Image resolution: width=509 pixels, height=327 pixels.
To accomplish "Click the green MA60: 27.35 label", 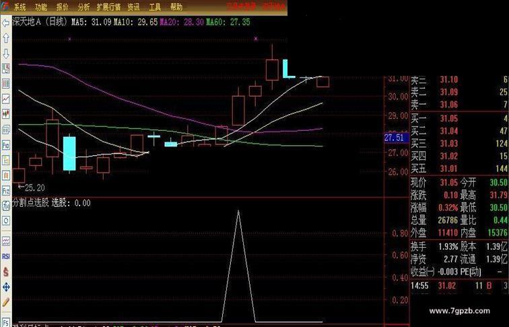I will [x=228, y=22].
